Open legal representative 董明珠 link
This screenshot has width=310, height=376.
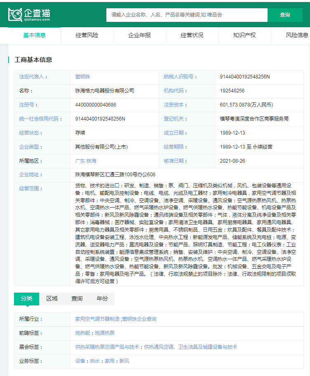(82, 77)
